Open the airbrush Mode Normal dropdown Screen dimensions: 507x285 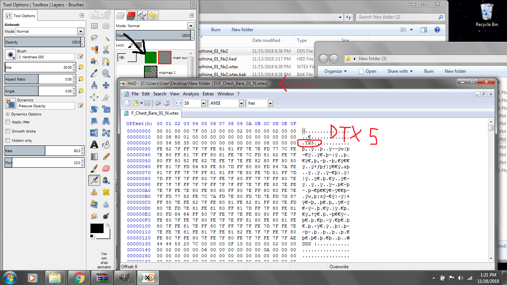[x=81, y=32]
